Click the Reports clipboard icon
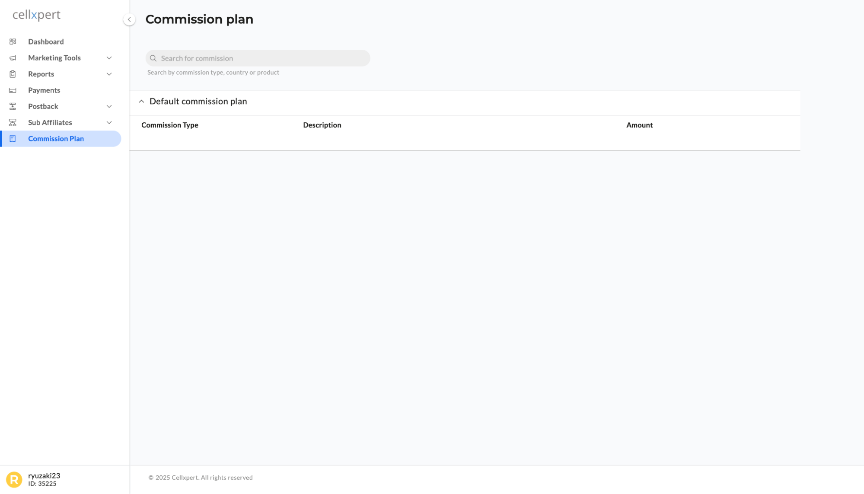 13,74
